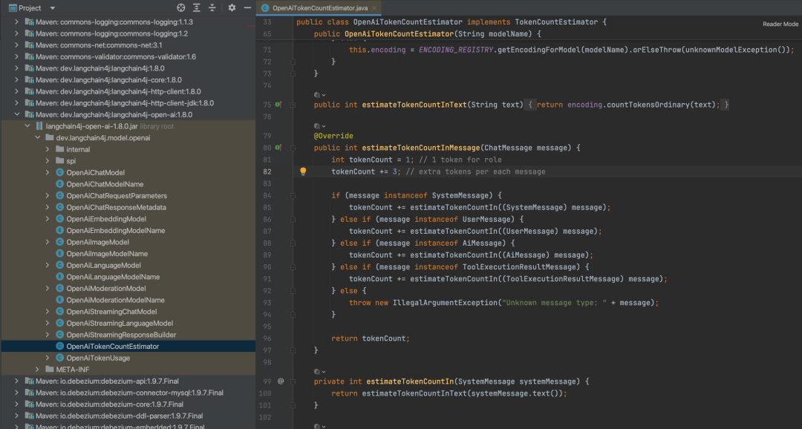The height and width of the screenshot is (429, 802).
Task: Click the class icon beside OpenAiTokenUsage
Action: pos(60,358)
